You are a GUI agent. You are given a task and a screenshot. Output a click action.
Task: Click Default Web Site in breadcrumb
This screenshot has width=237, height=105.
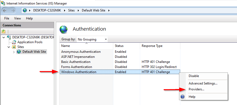93,10
